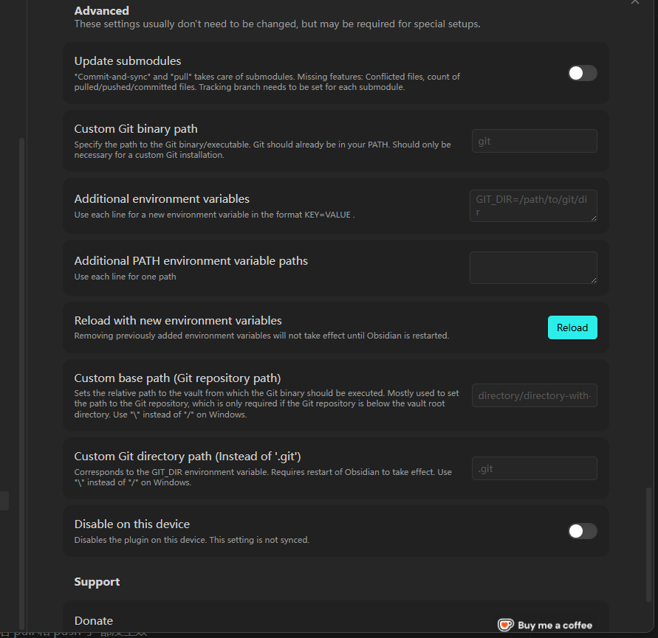
Task: Click the Custom Git directory path field
Action: pyautogui.click(x=534, y=468)
